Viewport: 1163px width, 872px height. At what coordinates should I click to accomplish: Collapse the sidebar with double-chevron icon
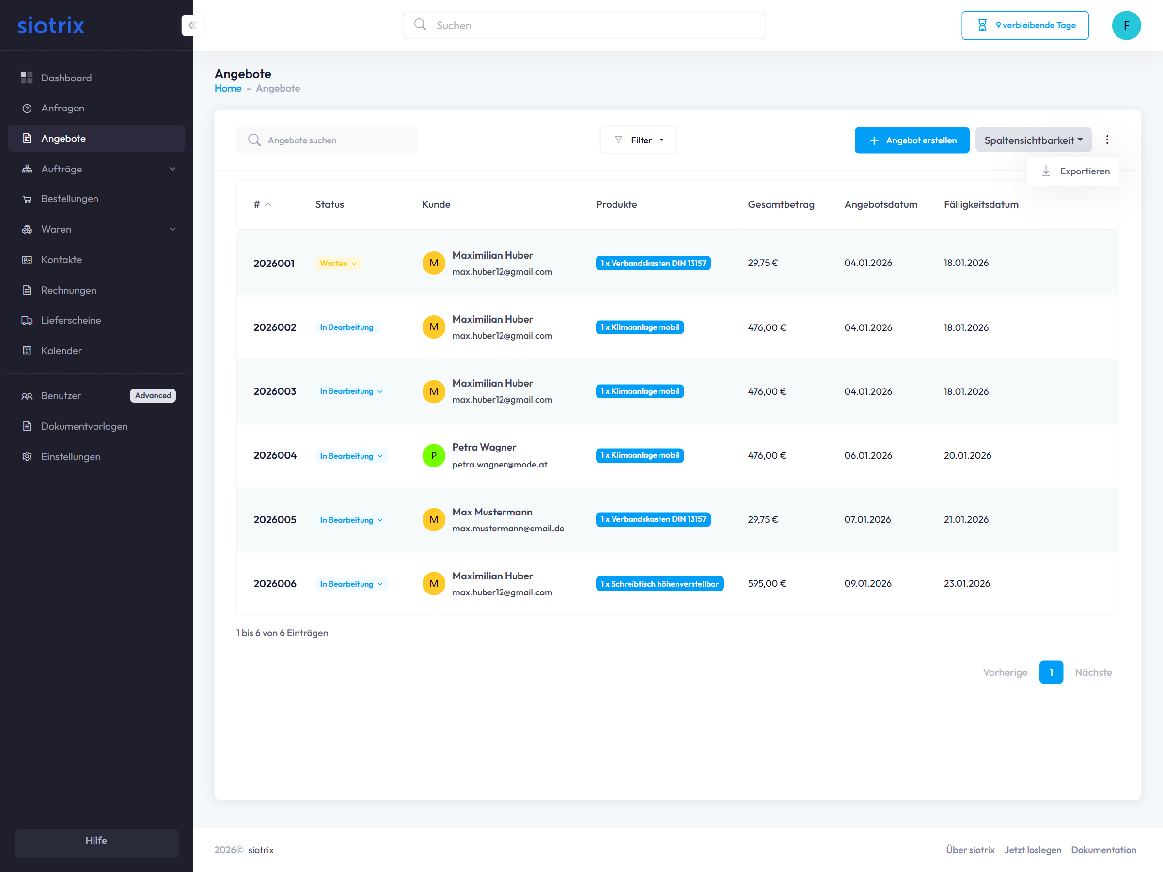click(x=192, y=25)
